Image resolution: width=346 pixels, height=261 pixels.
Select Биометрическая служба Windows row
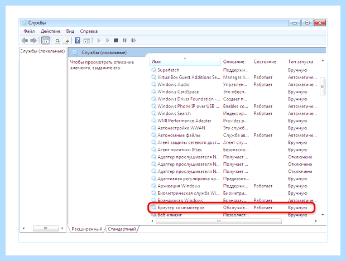tap(234, 194)
